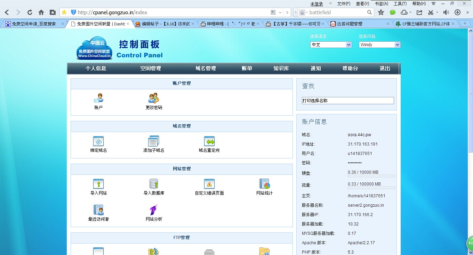Open the 网站统计 icon
The height and width of the screenshot is (255, 473).
(265, 184)
